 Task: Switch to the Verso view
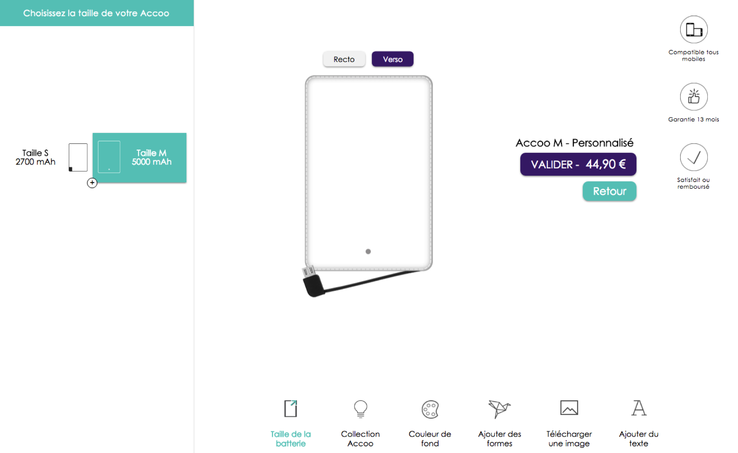(x=393, y=59)
